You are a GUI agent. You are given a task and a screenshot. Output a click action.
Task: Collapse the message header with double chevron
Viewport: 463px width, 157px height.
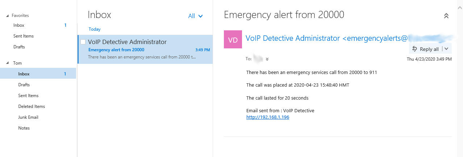pos(446,16)
